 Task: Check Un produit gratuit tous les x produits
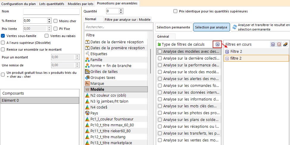tap(3, 74)
